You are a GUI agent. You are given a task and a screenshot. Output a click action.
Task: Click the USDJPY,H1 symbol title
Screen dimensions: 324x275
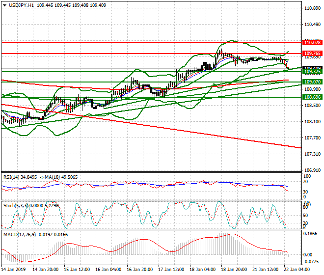[21, 5]
